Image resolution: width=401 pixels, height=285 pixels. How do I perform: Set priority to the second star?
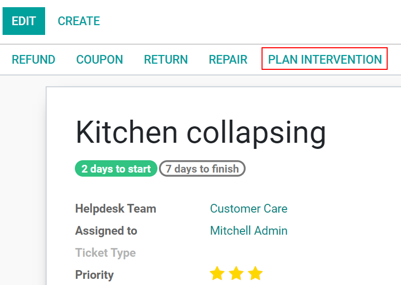[x=236, y=274]
